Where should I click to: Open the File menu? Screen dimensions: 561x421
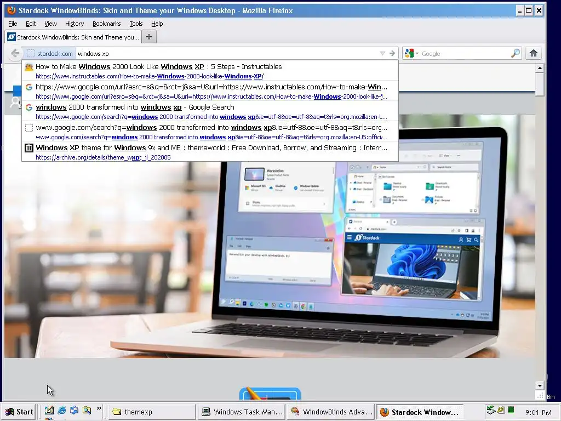tap(13, 24)
